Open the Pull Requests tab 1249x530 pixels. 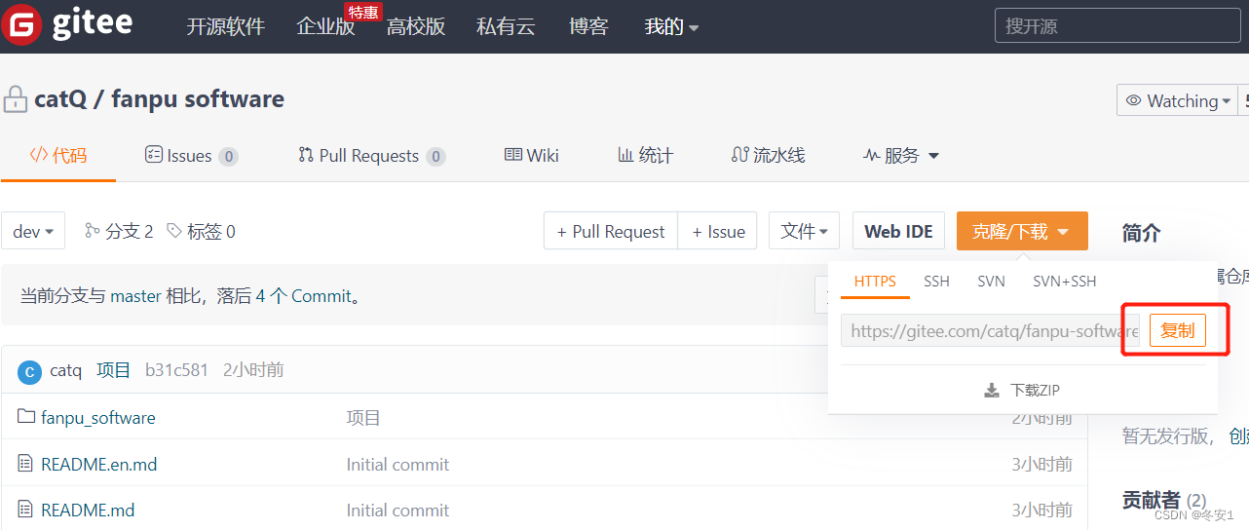pos(371,156)
